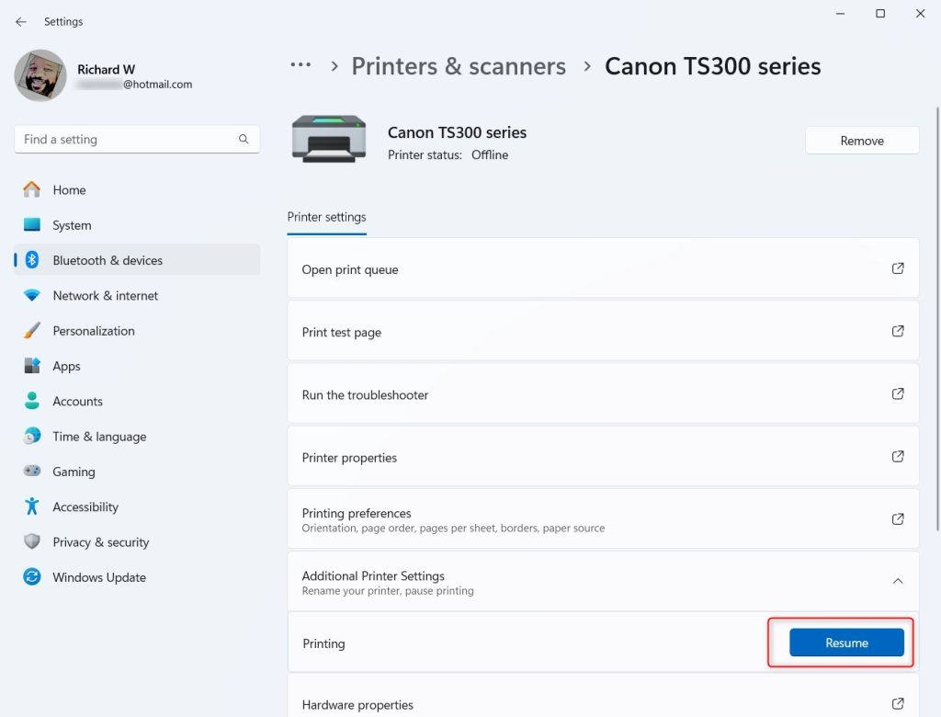Open Accounts settings
Screen dimensions: 941x717
click(x=137, y=401)
